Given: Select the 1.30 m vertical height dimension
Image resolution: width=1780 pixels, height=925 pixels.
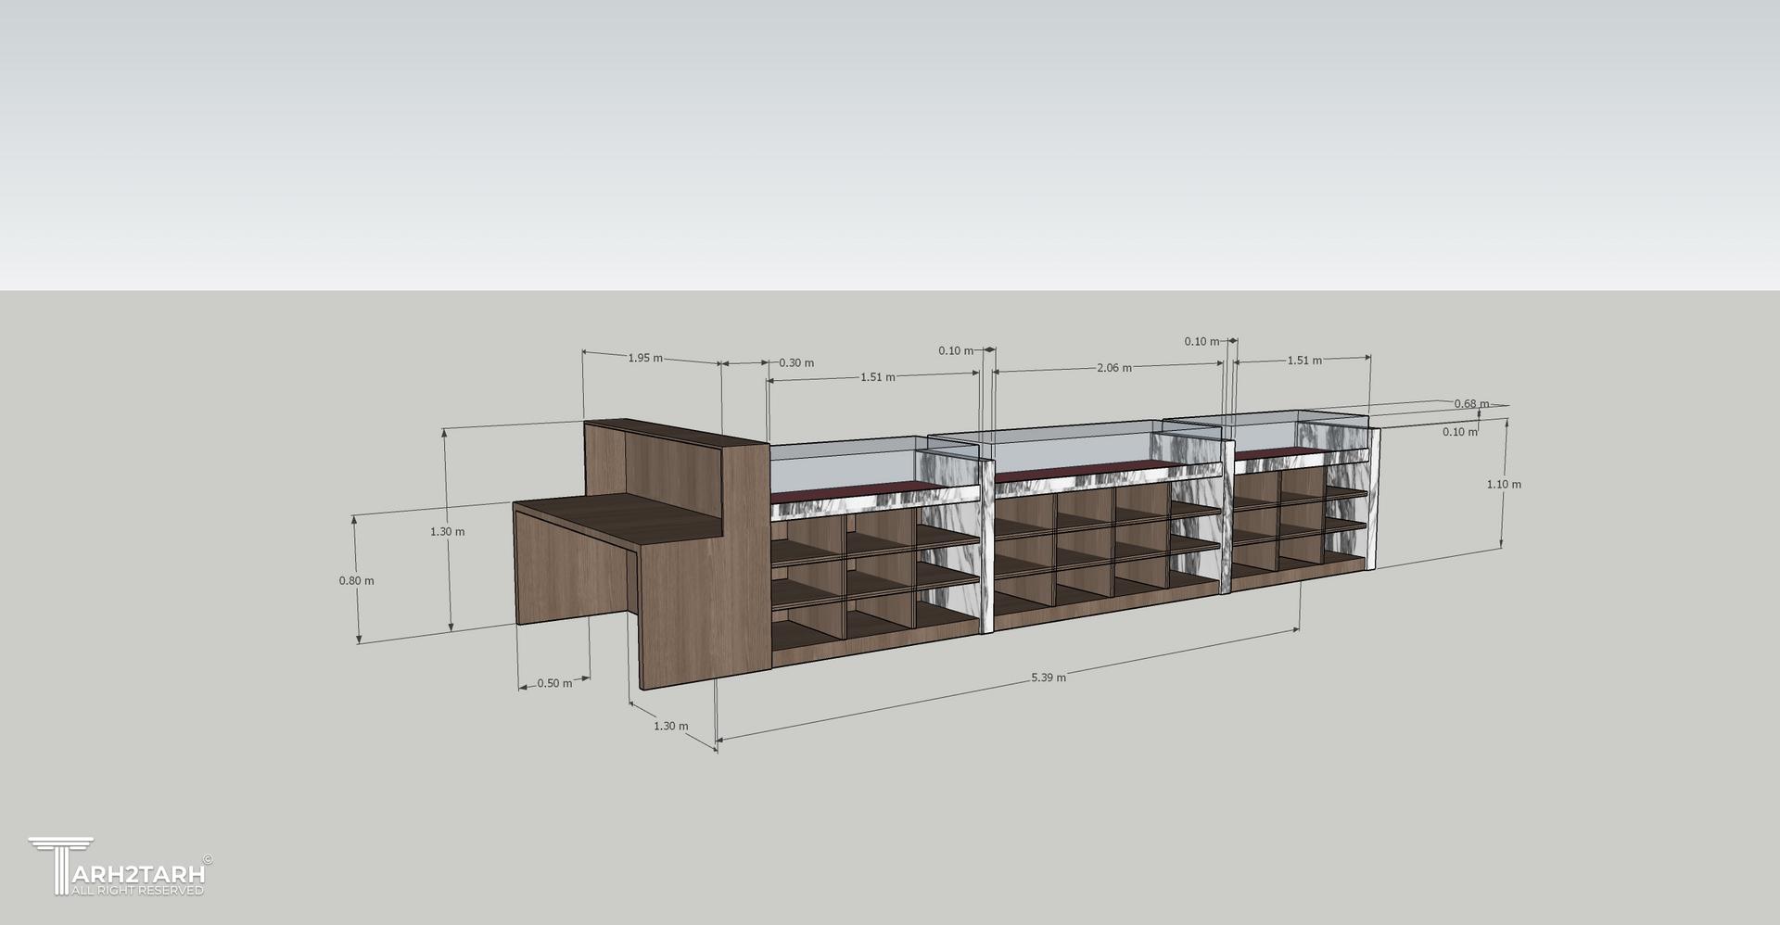Looking at the screenshot, I should pyautogui.click(x=447, y=532).
